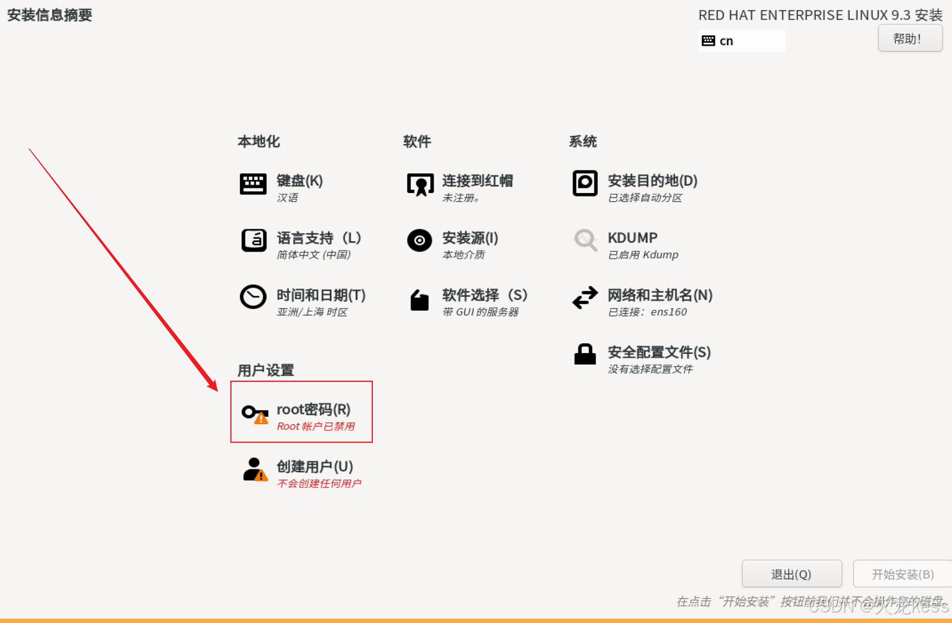Open the 软件选择 (S) label

coord(485,295)
